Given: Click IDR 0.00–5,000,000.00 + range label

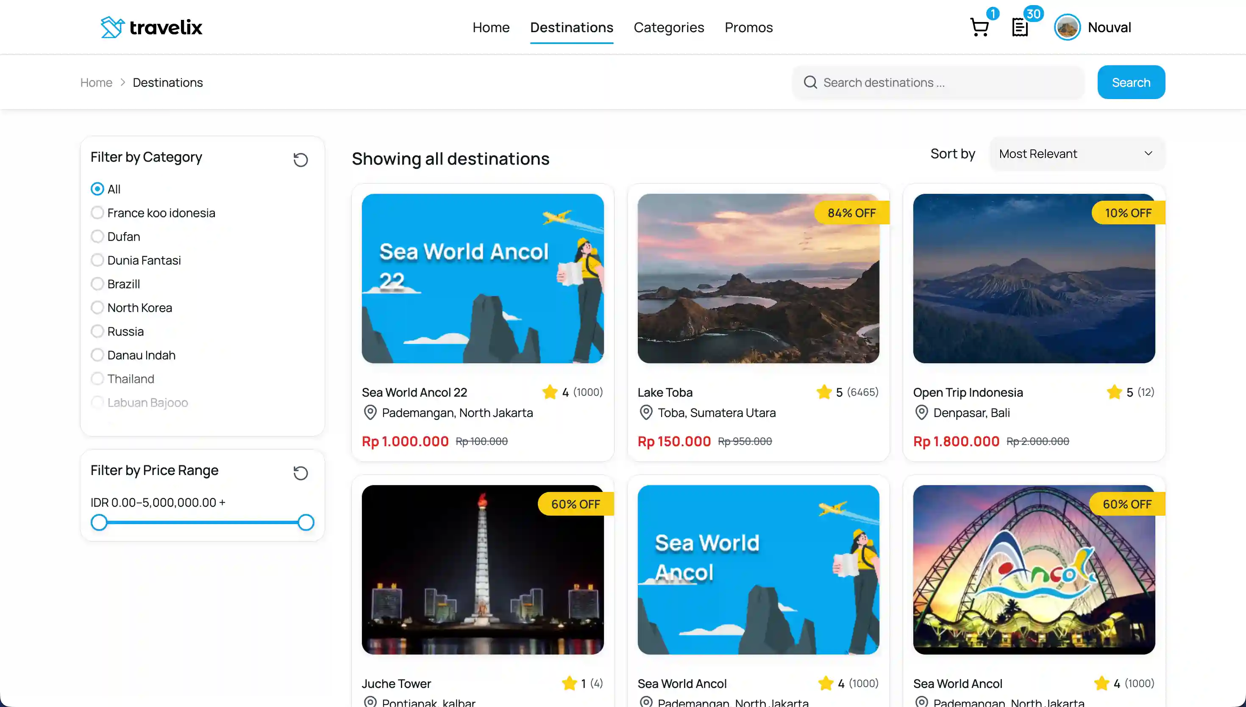Looking at the screenshot, I should click(x=158, y=502).
